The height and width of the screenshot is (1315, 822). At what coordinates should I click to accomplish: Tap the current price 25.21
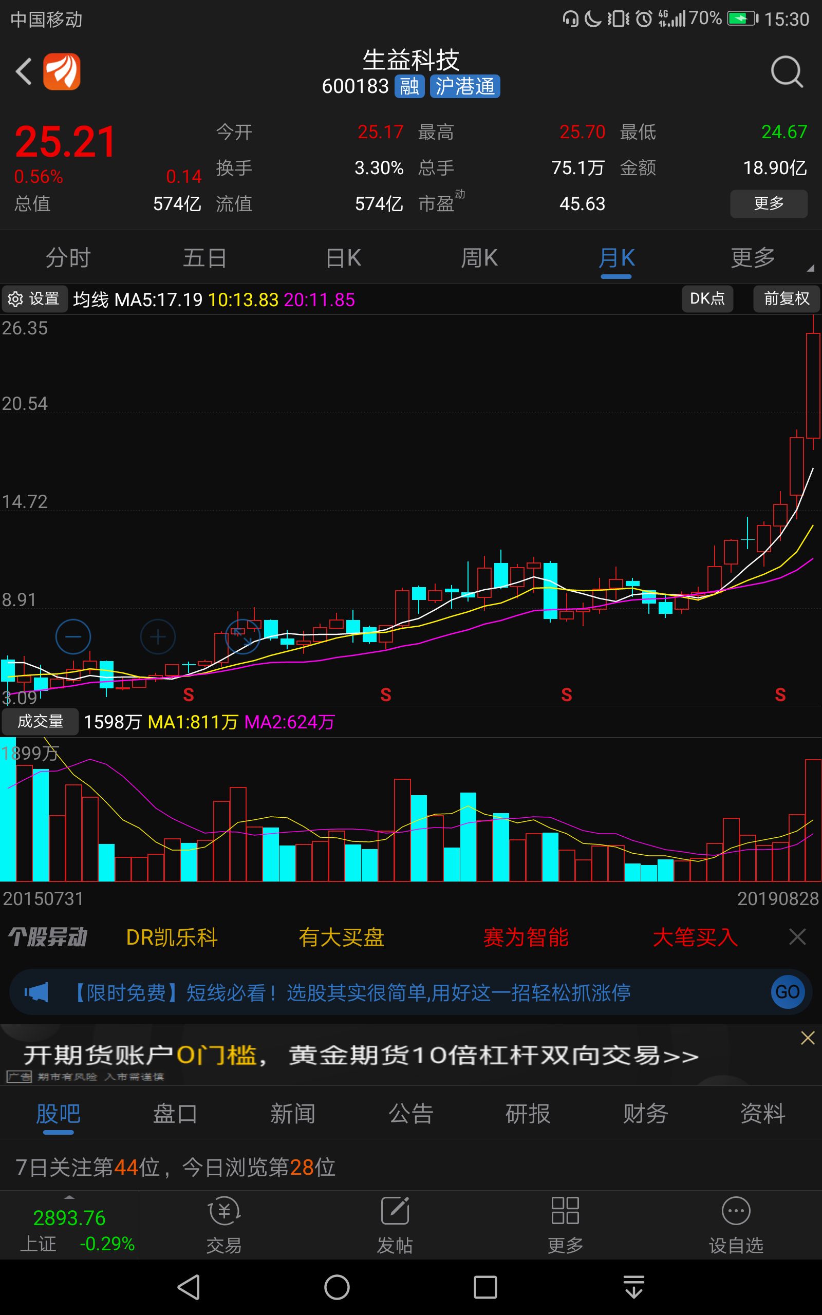(65, 142)
